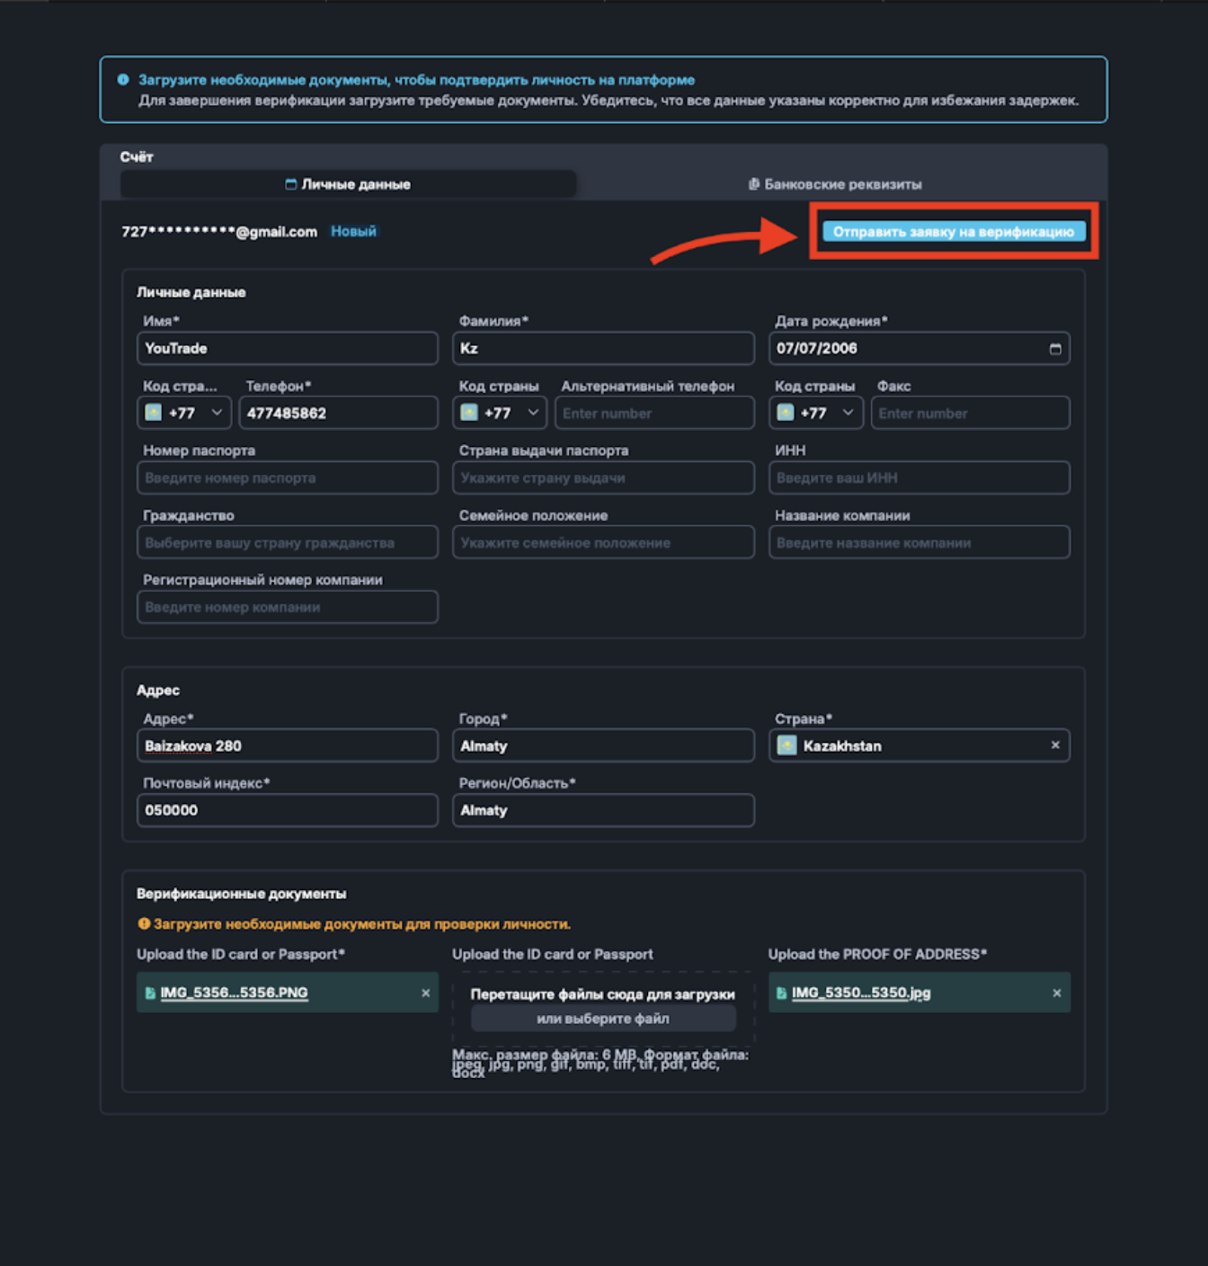Click или выберите файл upload control
This screenshot has height=1266, width=1208.
pyautogui.click(x=602, y=1018)
